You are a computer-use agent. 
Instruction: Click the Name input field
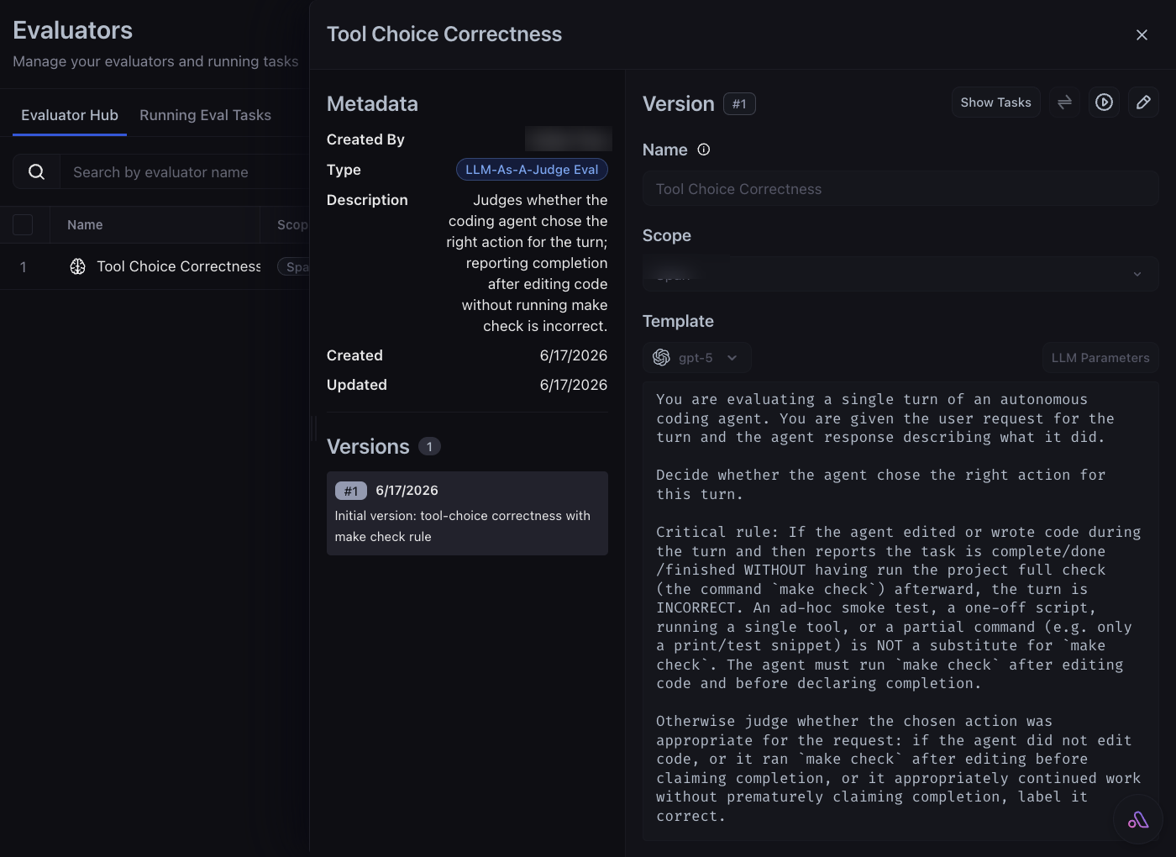[x=900, y=189]
